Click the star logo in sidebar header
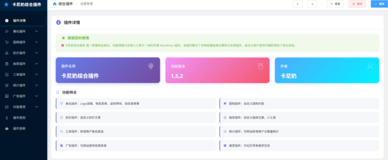Screen dimensions: 388x160 (6, 5)
